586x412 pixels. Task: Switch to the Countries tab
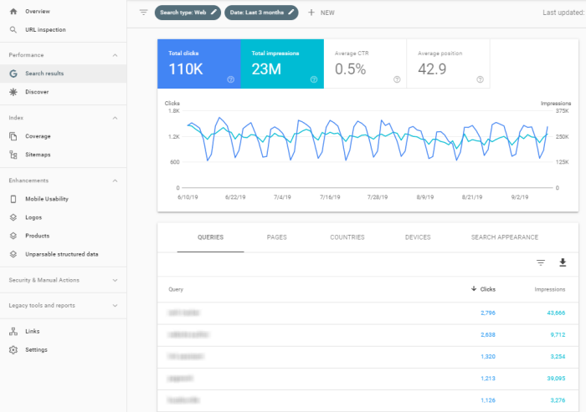pyautogui.click(x=347, y=237)
